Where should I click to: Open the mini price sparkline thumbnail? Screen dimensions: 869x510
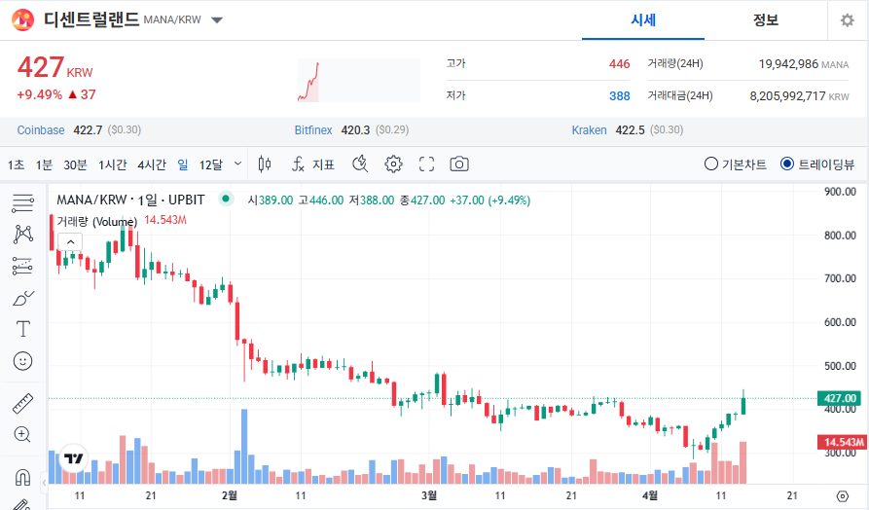click(x=358, y=81)
